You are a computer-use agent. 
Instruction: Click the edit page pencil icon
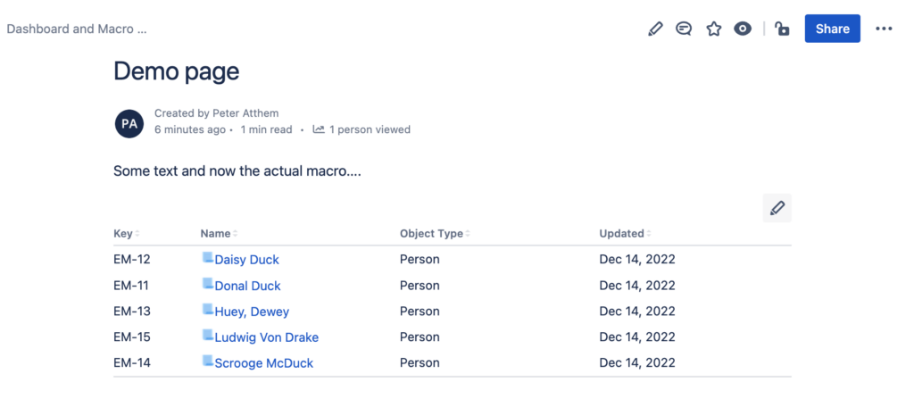[x=655, y=29]
